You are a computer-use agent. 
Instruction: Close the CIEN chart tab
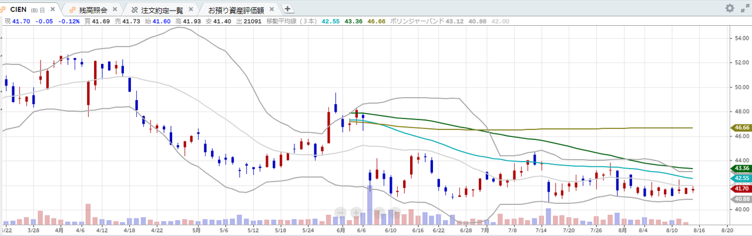click(x=54, y=10)
